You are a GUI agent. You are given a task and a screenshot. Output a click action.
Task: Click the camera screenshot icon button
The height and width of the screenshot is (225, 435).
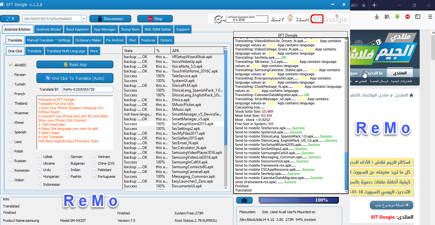244,200
